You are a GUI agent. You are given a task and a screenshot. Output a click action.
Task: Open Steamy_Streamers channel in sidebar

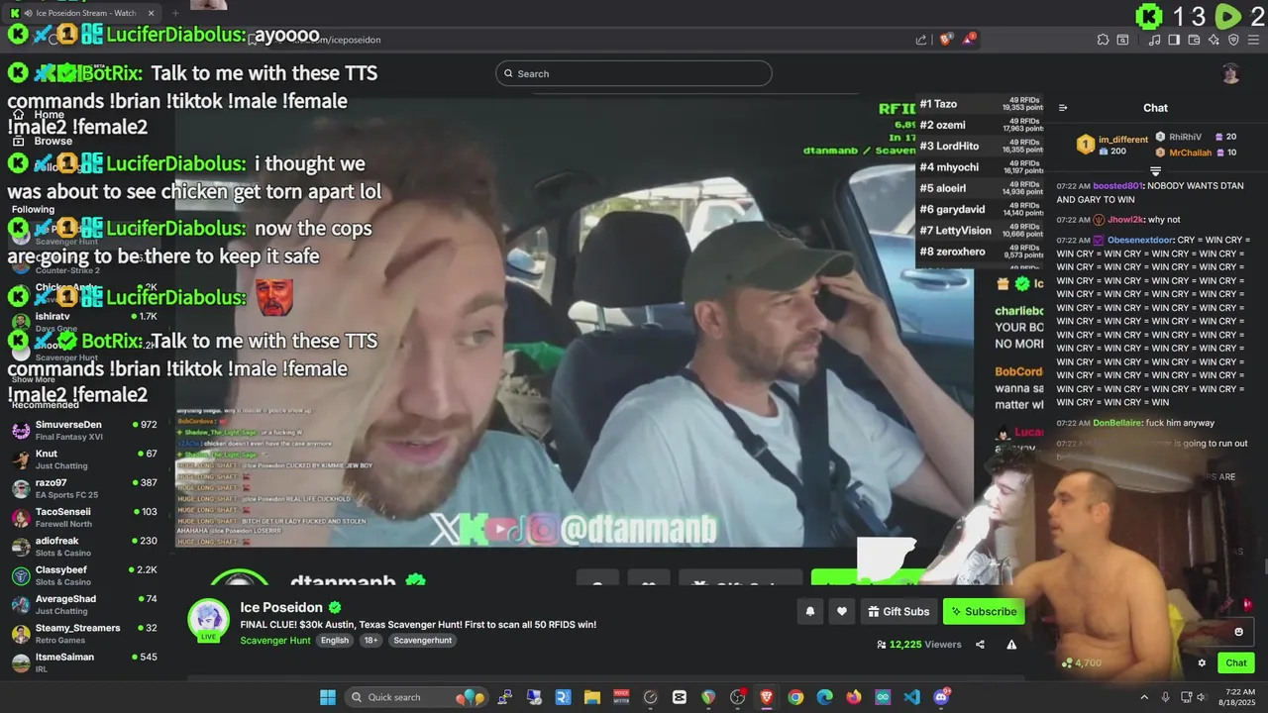point(87,634)
